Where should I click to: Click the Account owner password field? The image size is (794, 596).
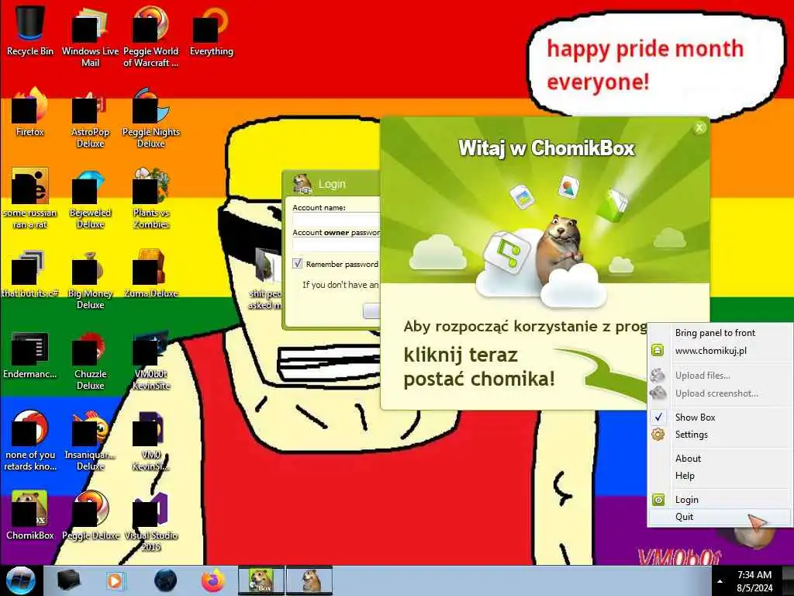click(x=337, y=245)
